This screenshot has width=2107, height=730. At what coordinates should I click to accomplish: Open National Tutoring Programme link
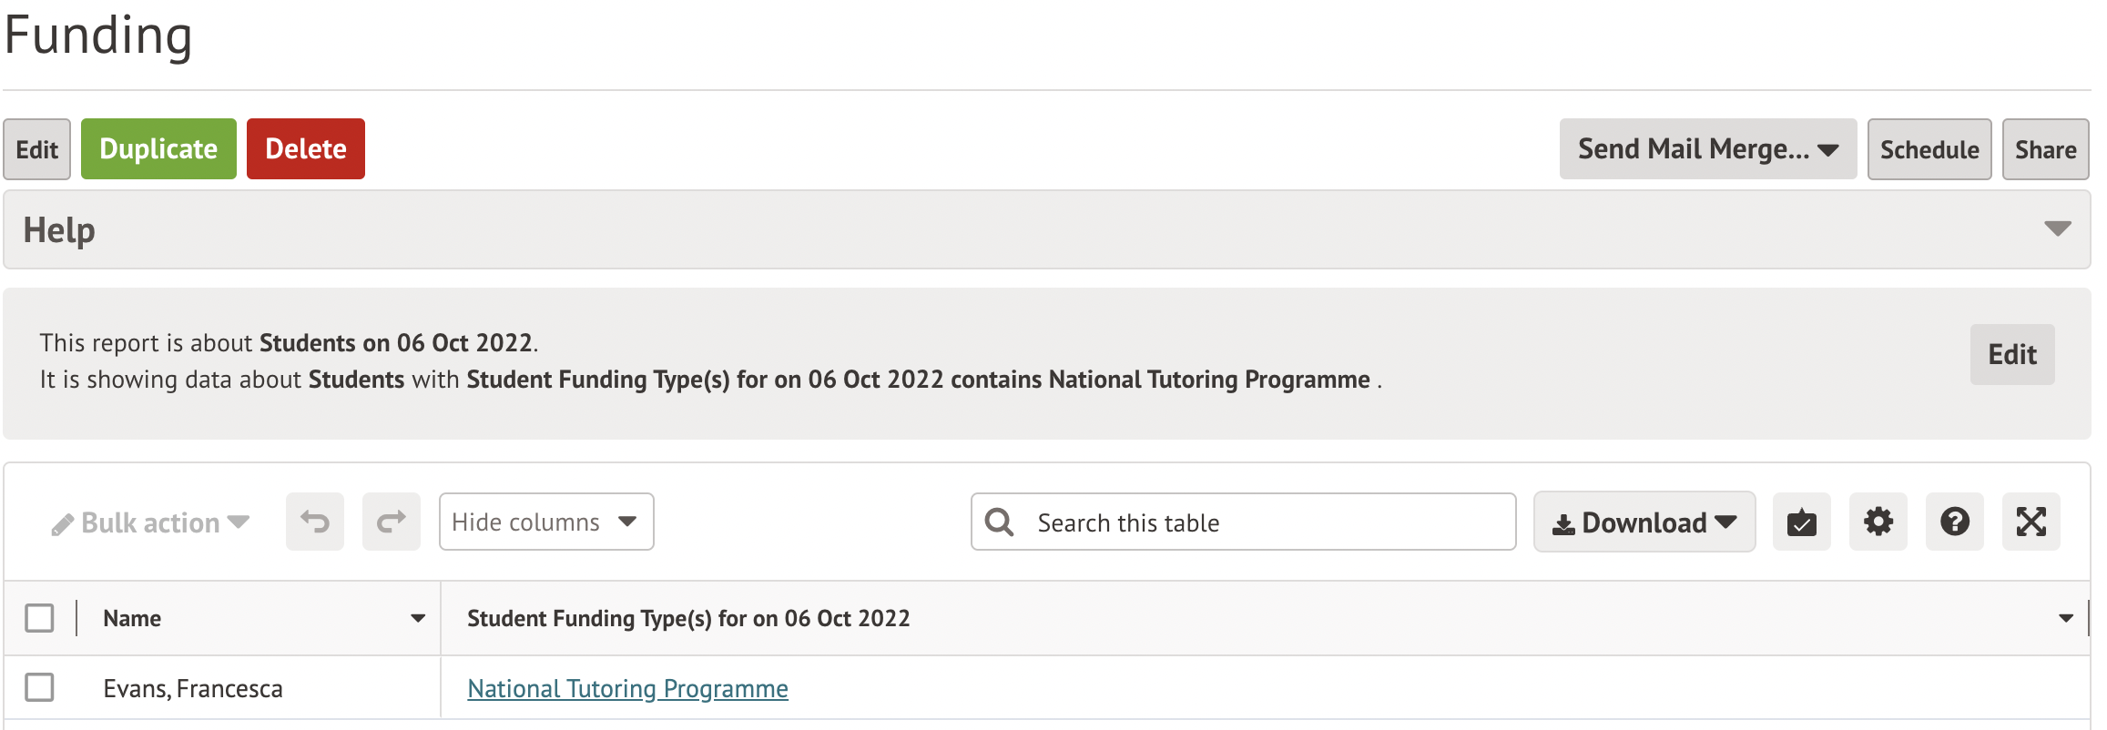pos(627,688)
